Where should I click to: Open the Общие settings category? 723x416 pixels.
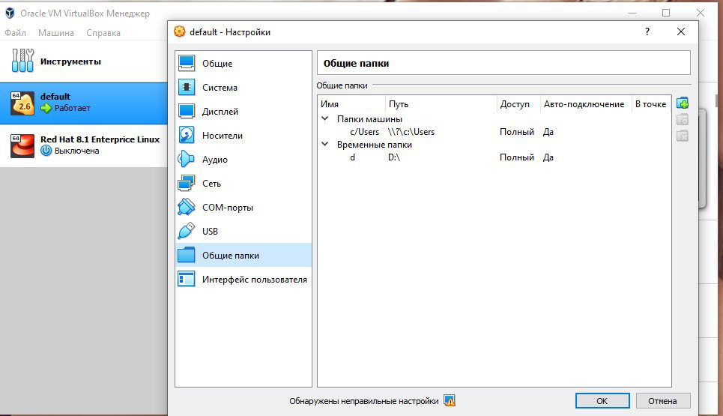click(243, 63)
